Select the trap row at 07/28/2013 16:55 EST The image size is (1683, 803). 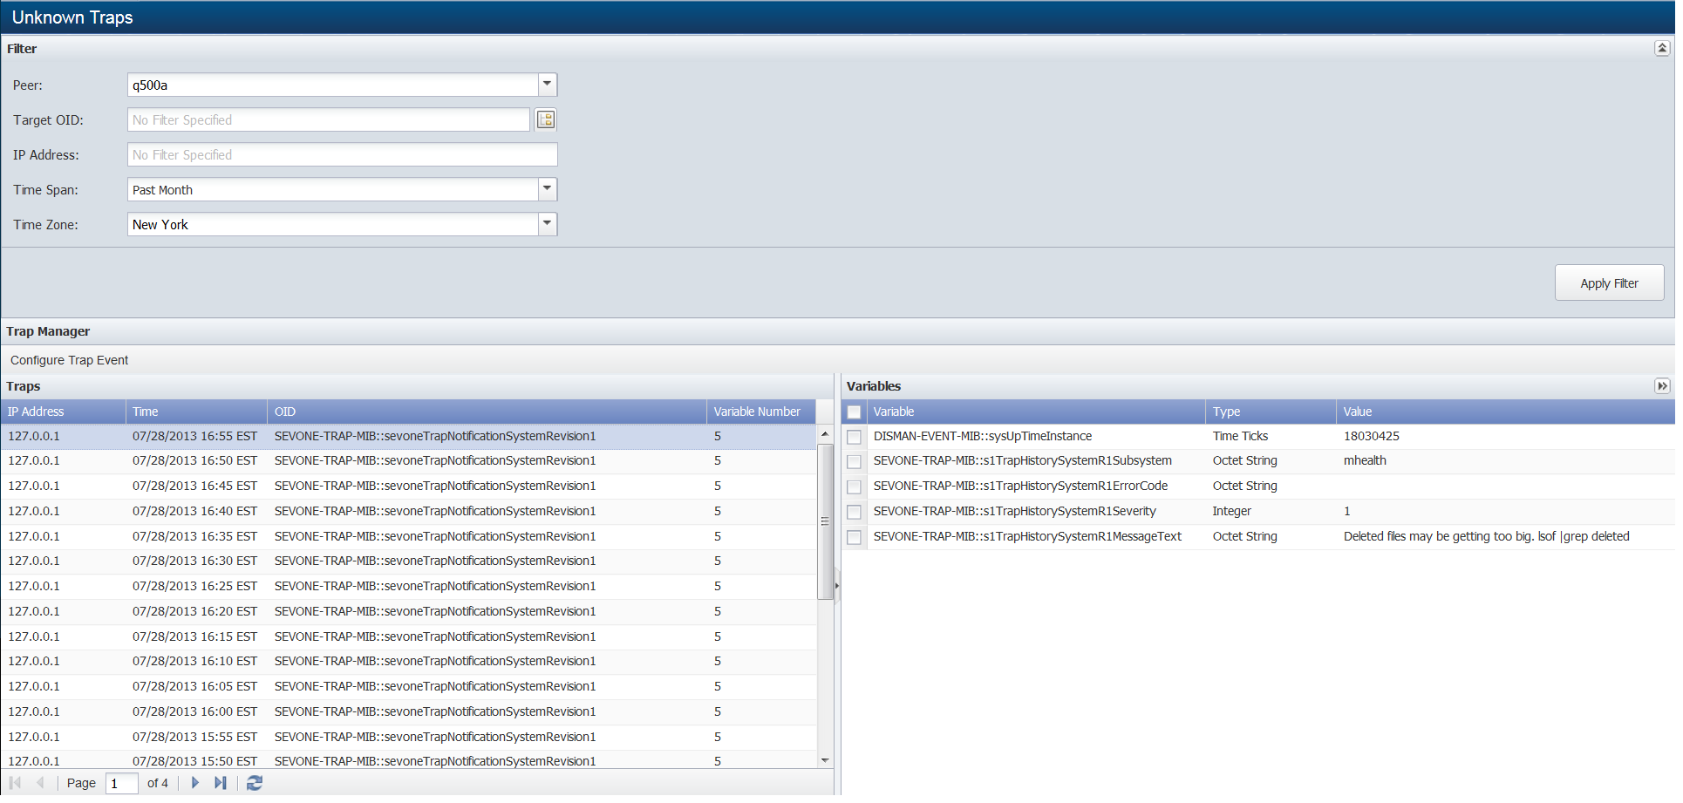pos(408,436)
